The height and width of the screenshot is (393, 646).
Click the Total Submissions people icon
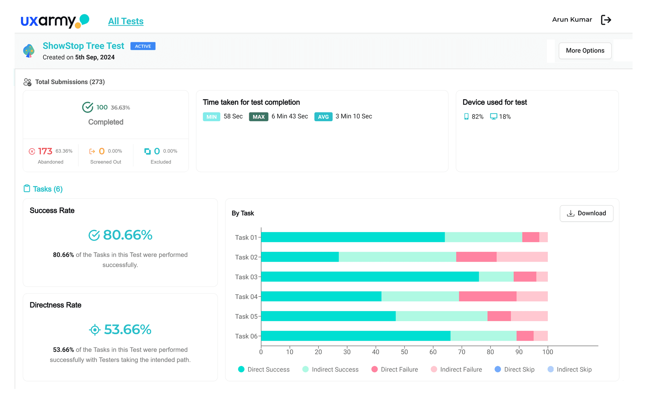click(27, 82)
